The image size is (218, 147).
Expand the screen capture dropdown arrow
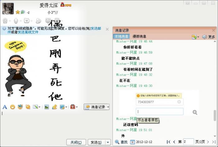[66, 107]
